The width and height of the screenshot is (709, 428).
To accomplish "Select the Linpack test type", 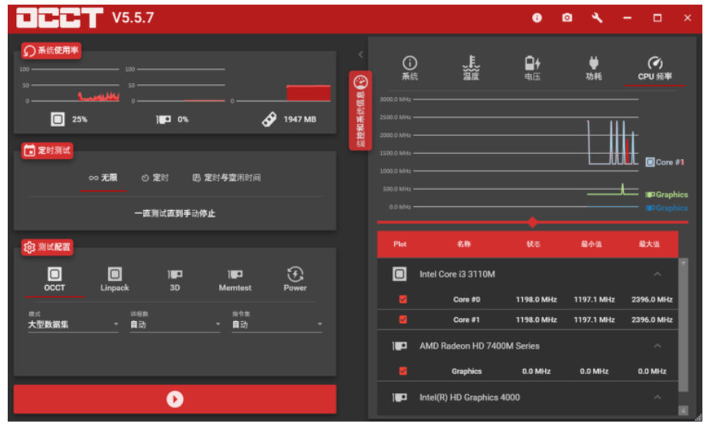I will tap(114, 279).
